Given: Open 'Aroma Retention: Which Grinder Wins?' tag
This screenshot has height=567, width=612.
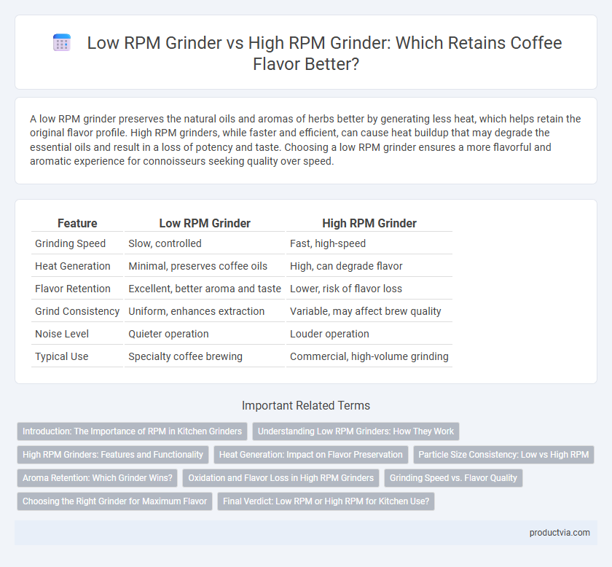Looking at the screenshot, I should click(98, 478).
